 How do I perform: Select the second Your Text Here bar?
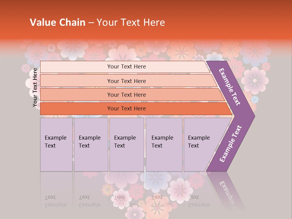click(x=126, y=81)
